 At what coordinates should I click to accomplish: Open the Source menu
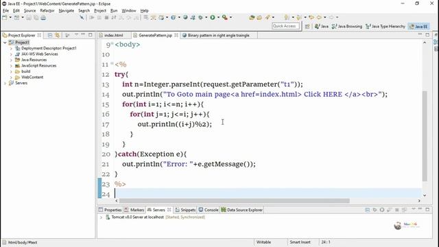29,11
